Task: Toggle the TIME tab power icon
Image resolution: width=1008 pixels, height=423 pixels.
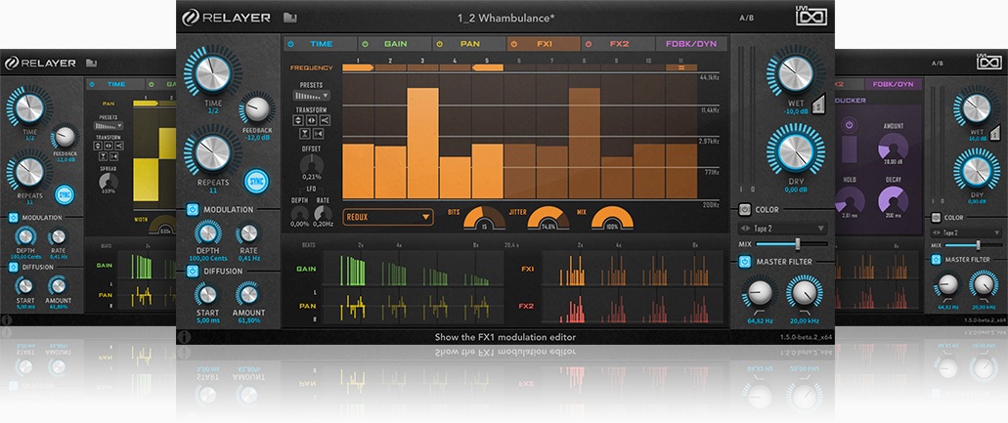Action: [x=293, y=44]
